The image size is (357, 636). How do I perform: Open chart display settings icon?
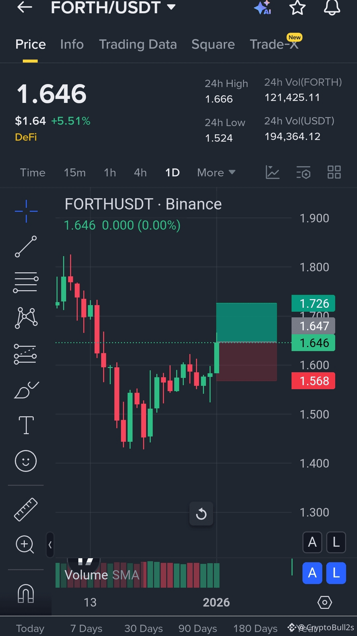[303, 172]
